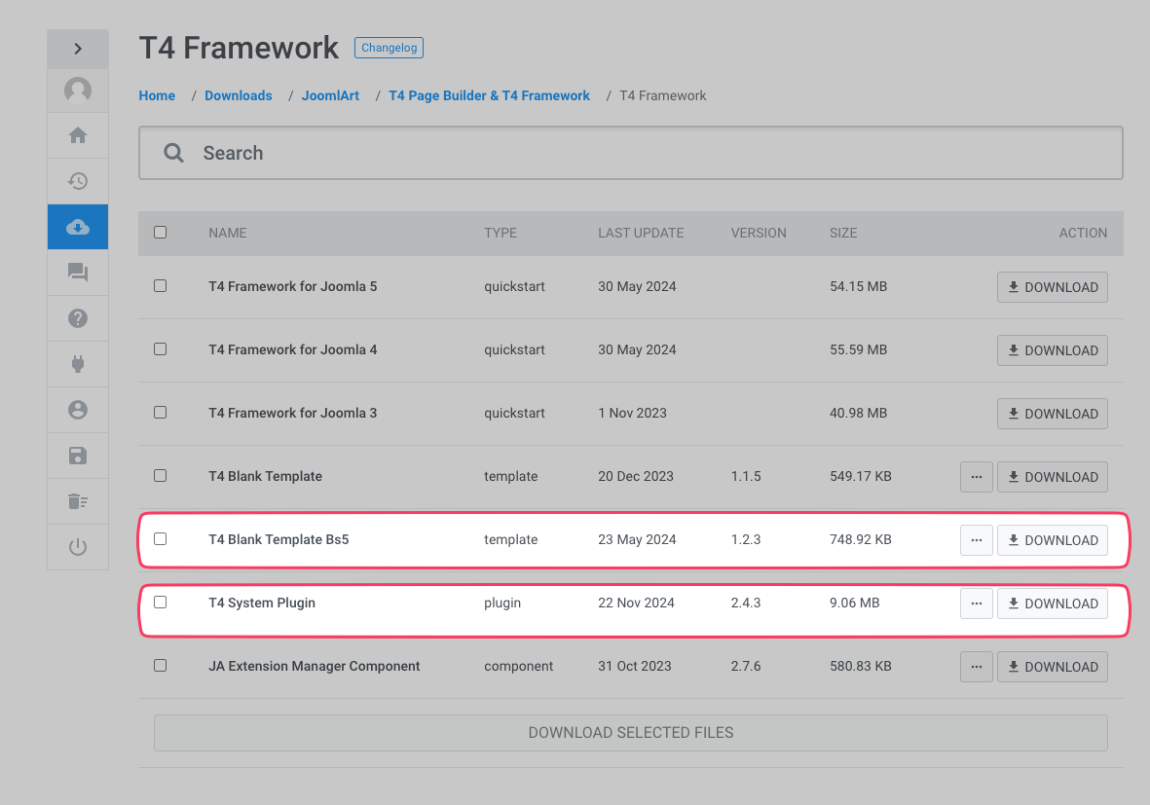
Task: Open the Changelog badge
Action: [389, 47]
